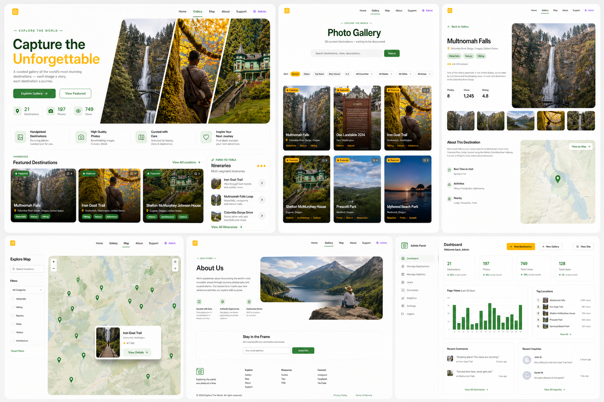The width and height of the screenshot is (604, 402).
Task: Click the green pin on the Multnomah Falls detail map
Action: click(558, 179)
